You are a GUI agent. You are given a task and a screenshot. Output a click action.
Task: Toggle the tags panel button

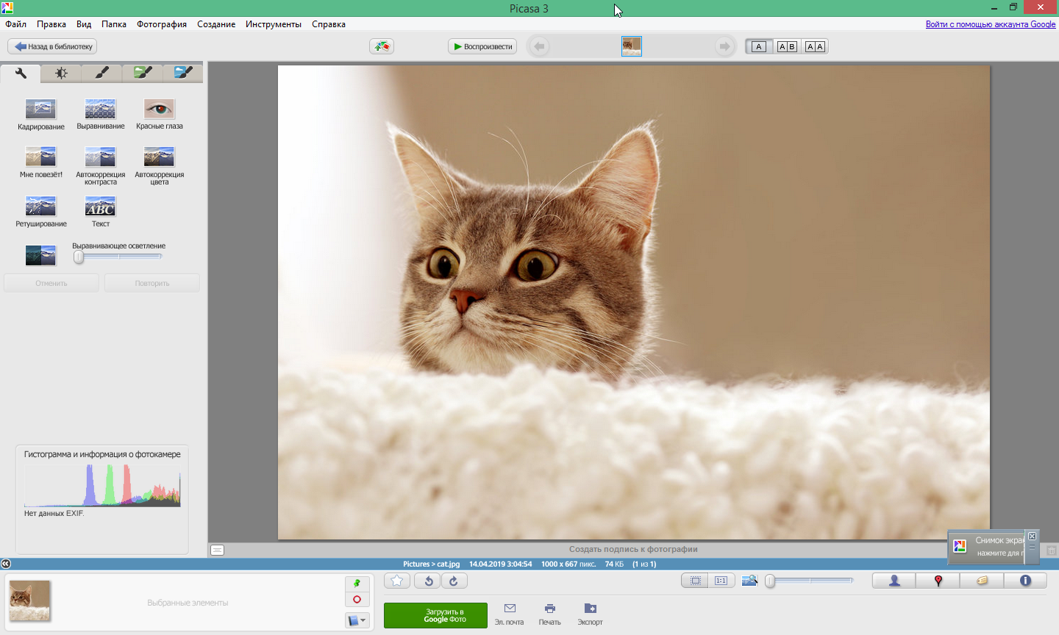point(982,581)
